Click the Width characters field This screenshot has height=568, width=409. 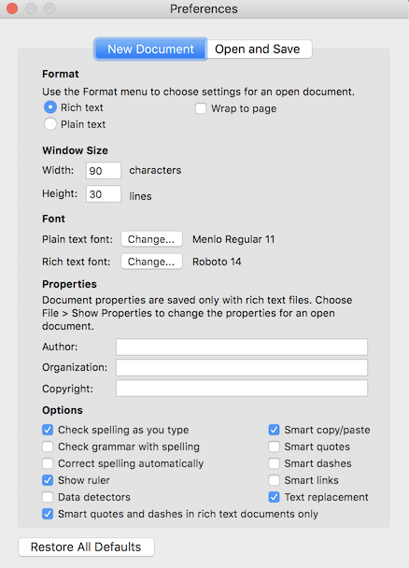104,170
